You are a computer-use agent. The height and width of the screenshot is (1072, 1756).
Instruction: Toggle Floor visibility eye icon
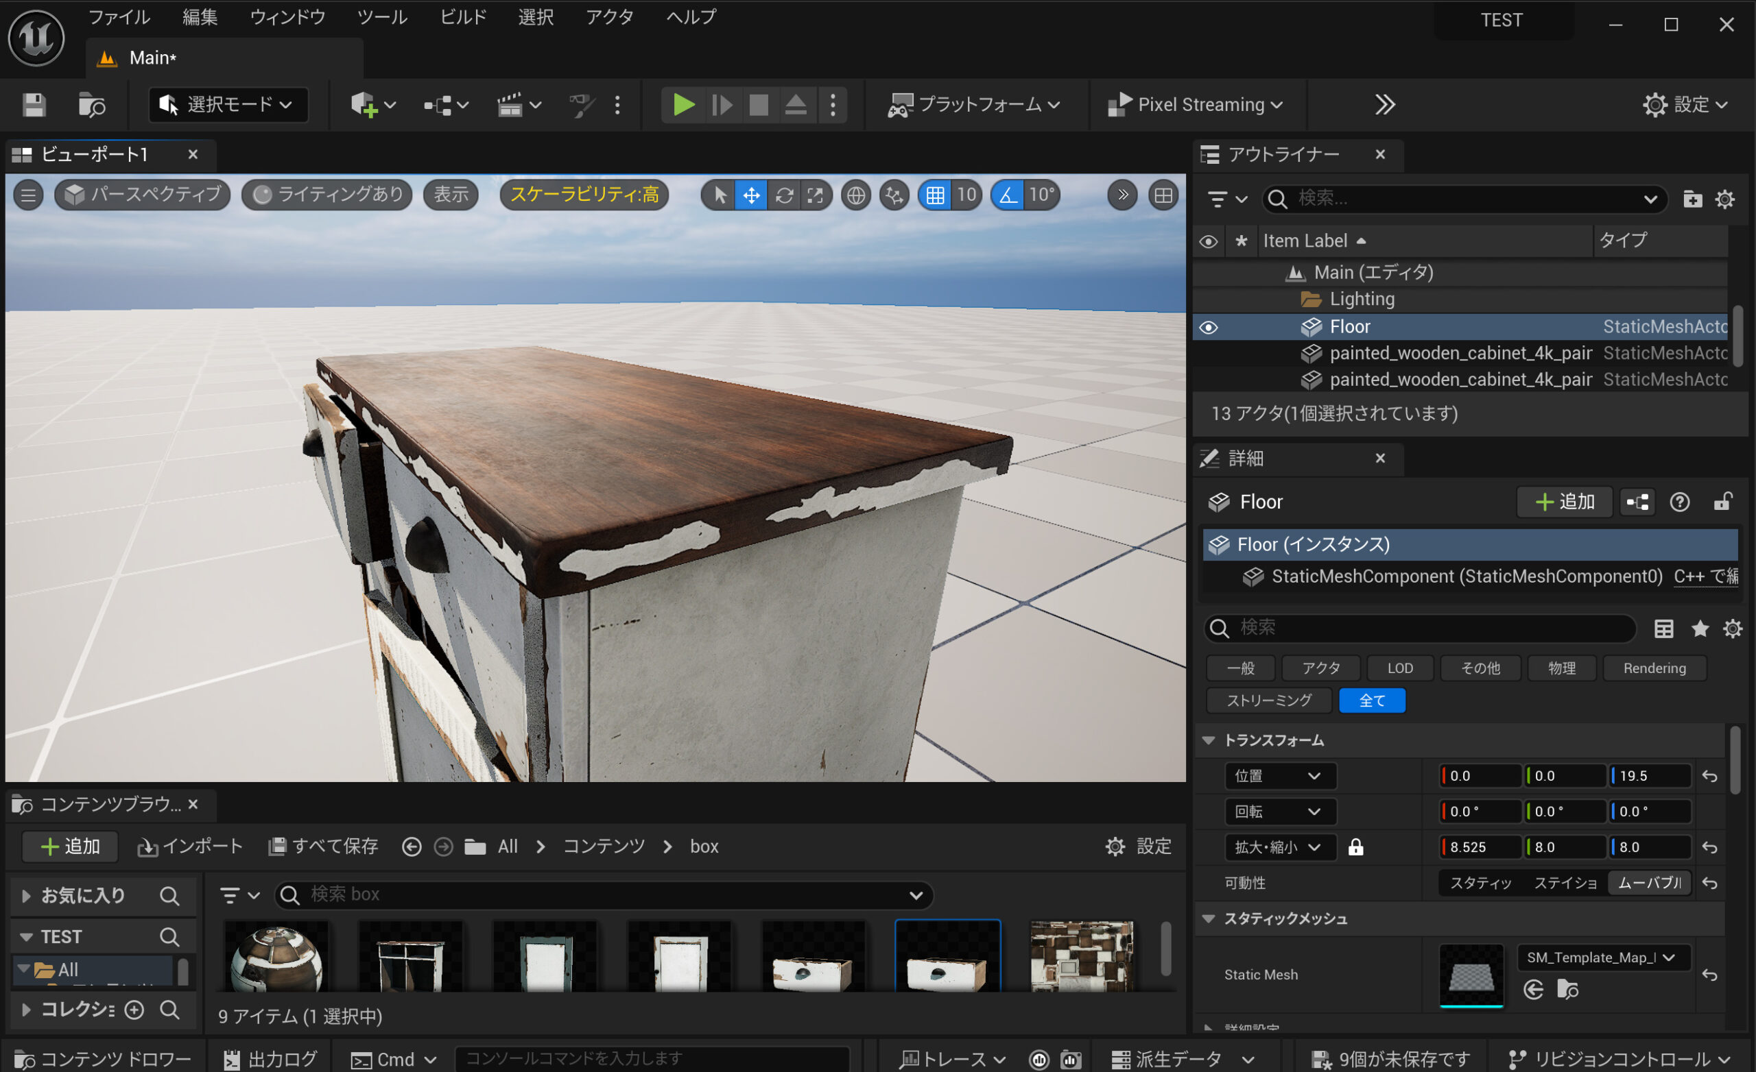[x=1209, y=327]
